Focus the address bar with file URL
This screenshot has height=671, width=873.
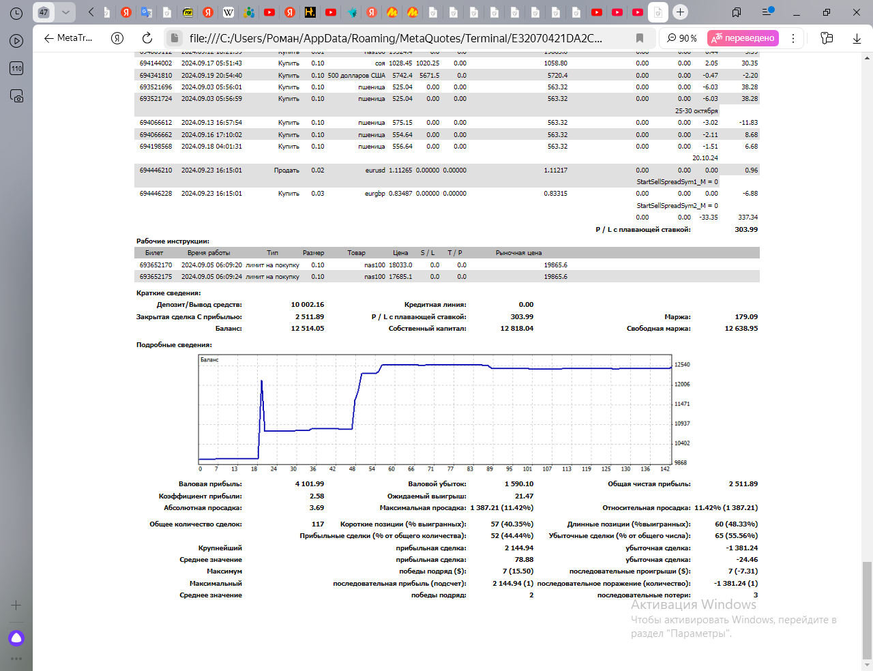pos(396,38)
